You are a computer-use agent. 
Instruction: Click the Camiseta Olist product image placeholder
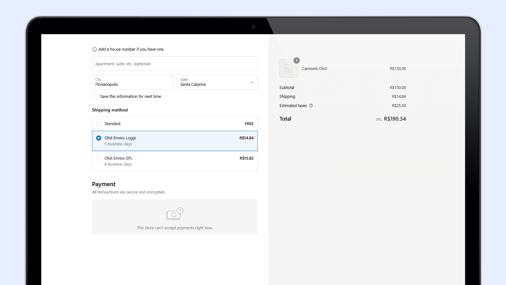[288, 68]
